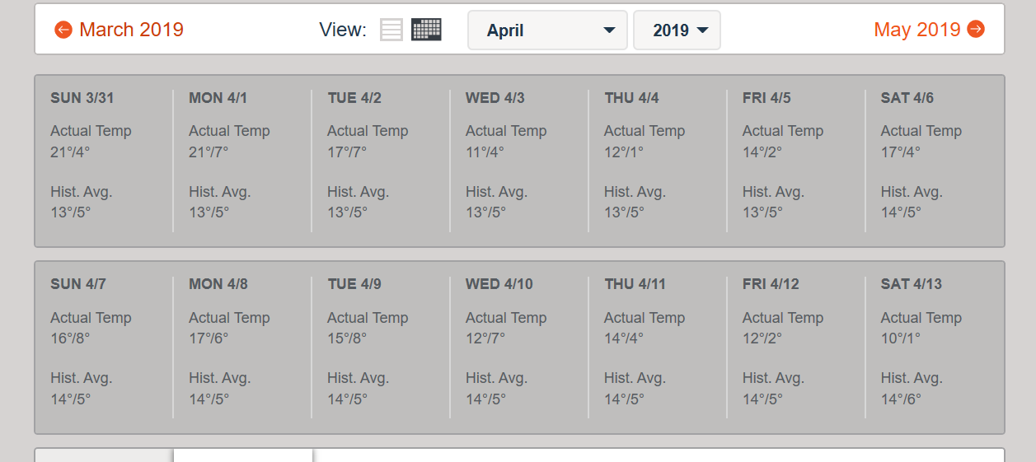Switch to the calendar grid view icon
This screenshot has height=462, width=1036.
(426, 30)
